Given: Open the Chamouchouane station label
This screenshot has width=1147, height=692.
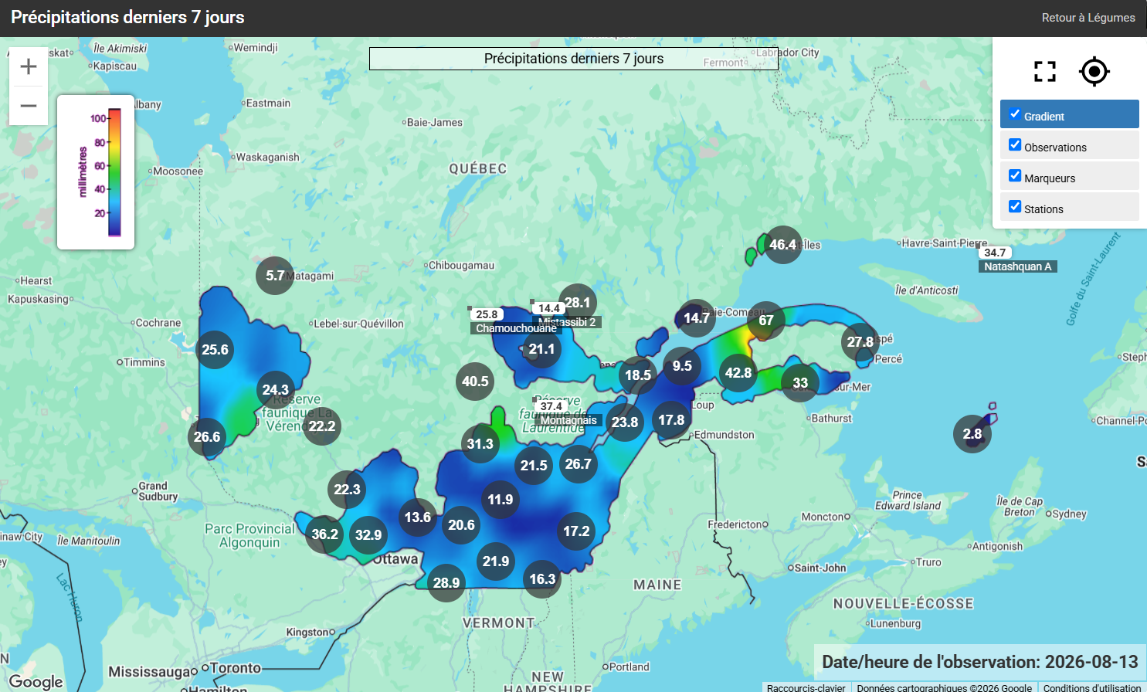Looking at the screenshot, I should (x=516, y=328).
